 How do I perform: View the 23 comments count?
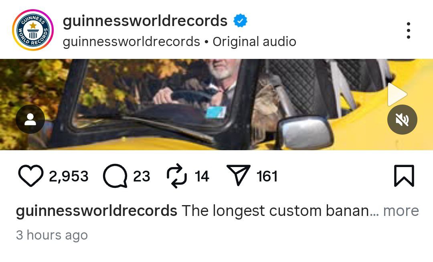tap(142, 176)
